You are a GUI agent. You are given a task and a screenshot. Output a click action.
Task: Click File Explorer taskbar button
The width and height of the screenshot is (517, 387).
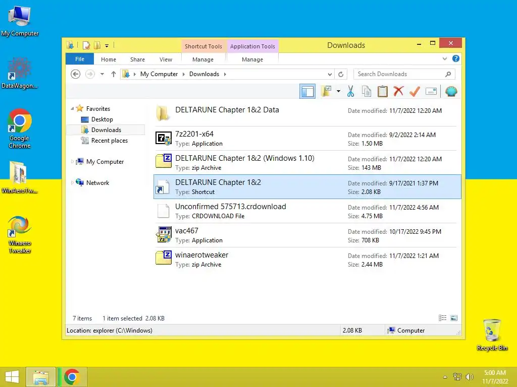[x=41, y=377]
